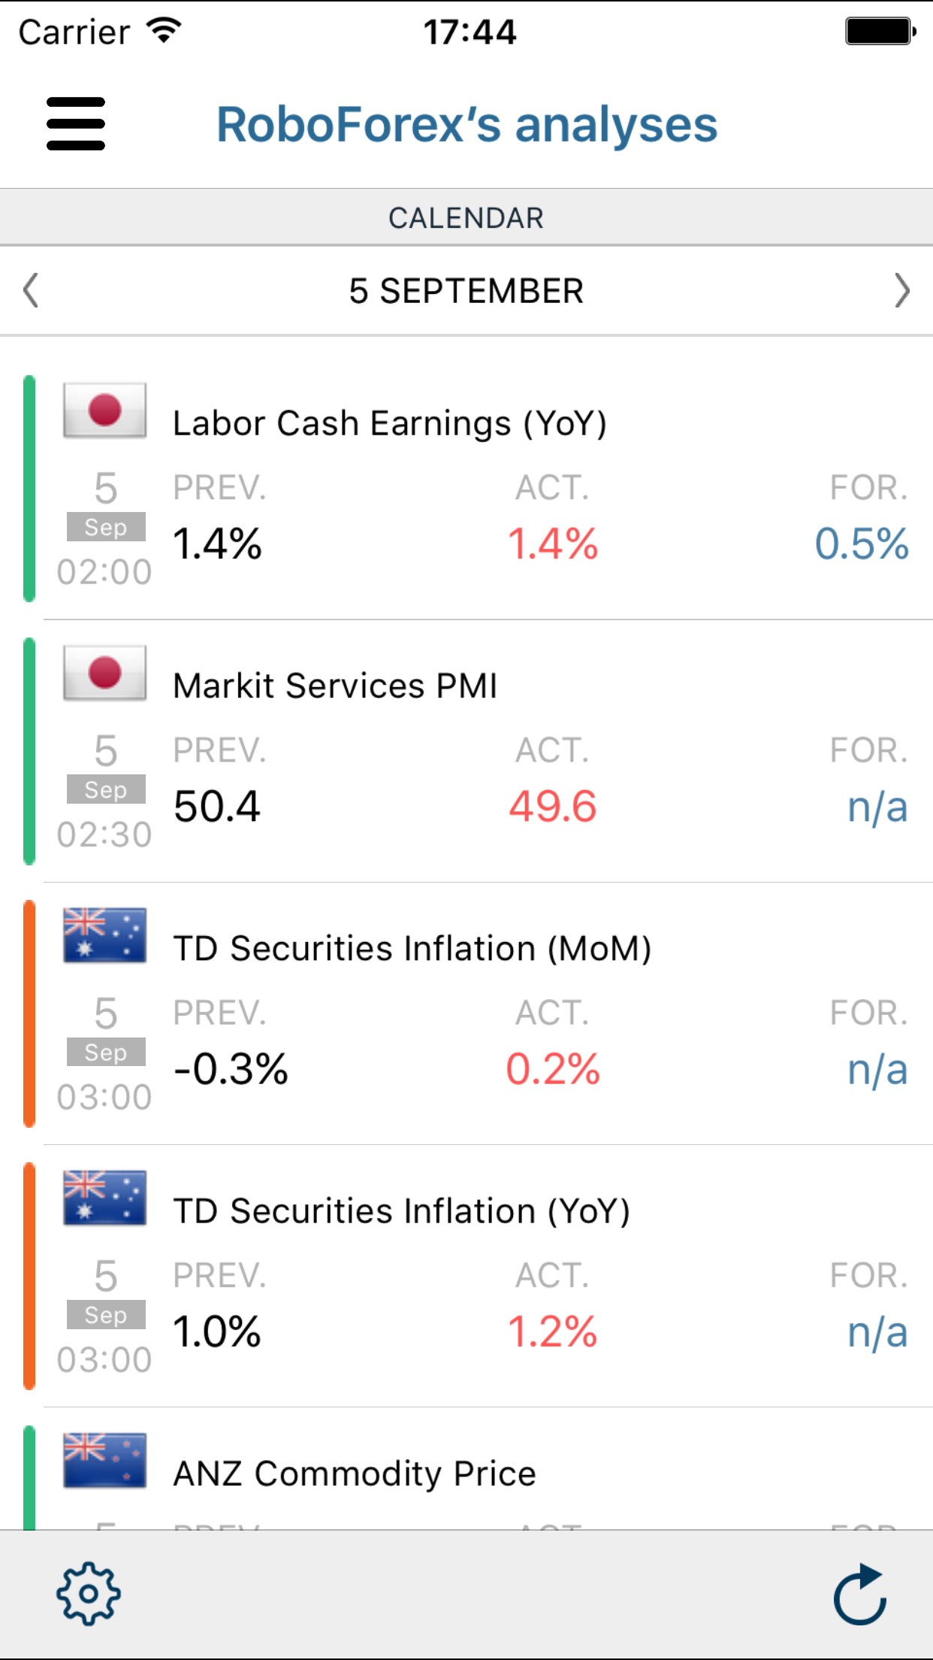Screen dimensions: 933x1660
Task: Tap Japan flag beside Markit Services PMI
Action: pos(104,673)
